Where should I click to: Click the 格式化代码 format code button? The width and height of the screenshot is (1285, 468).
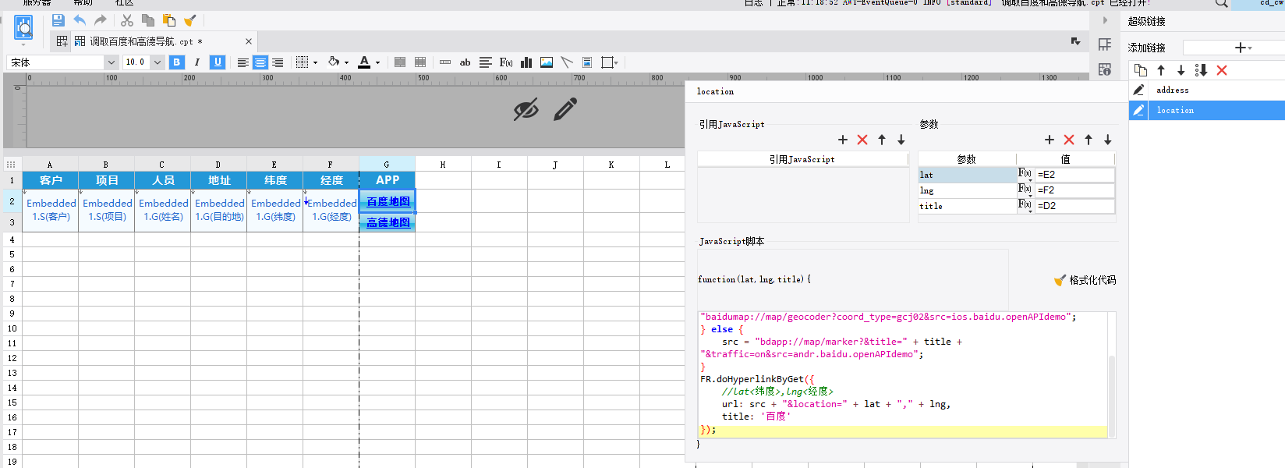[1085, 280]
